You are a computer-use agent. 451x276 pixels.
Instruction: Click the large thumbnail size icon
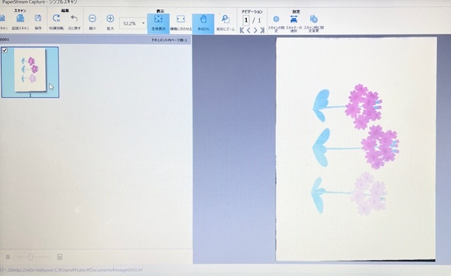point(59,257)
